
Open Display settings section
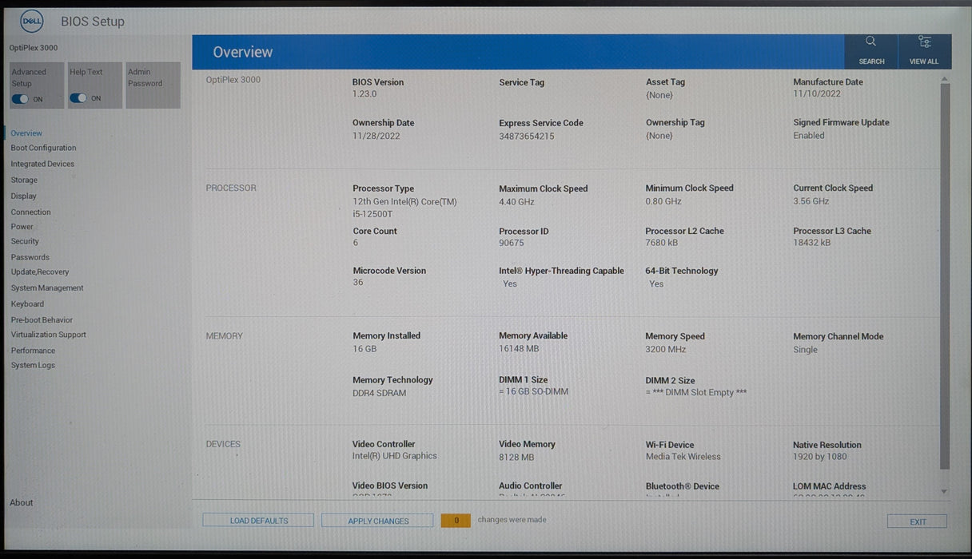[23, 196]
